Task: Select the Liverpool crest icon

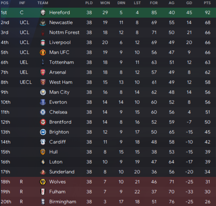Action: pyautogui.click(x=43, y=43)
